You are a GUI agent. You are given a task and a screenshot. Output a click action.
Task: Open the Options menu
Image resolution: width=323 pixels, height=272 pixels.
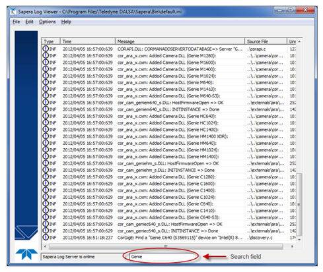coord(47,22)
